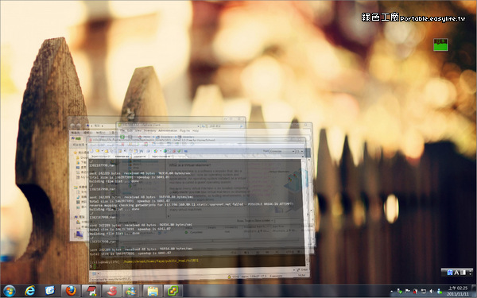The width and height of the screenshot is (477, 298).
Task: Click the Open folder icon in Xshell toolbar
Action: pos(97,151)
